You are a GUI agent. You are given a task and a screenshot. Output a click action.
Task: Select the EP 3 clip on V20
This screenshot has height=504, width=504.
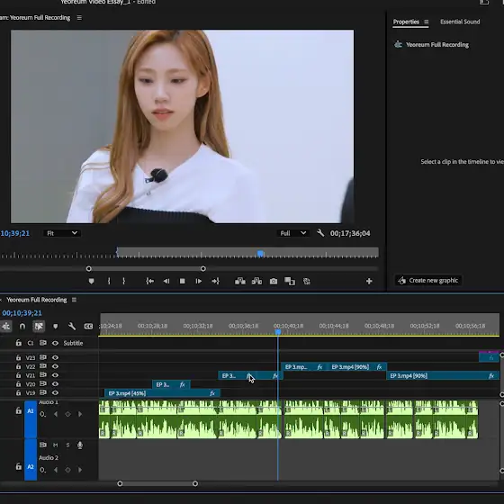pos(171,384)
